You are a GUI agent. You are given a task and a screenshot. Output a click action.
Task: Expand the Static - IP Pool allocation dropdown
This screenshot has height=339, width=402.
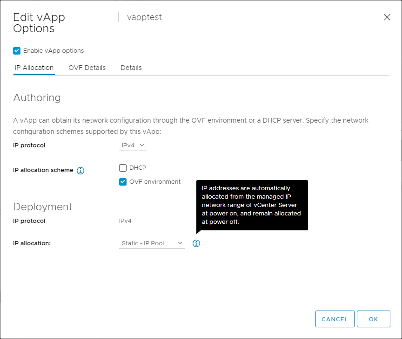pos(152,243)
